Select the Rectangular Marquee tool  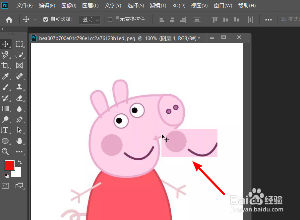(19, 44)
